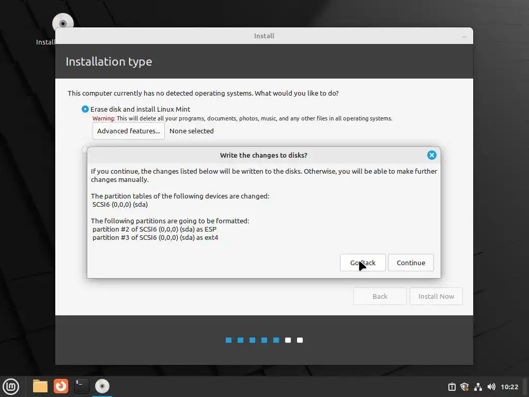Open the clipboard tray icon
The image size is (529, 397).
pos(452,387)
